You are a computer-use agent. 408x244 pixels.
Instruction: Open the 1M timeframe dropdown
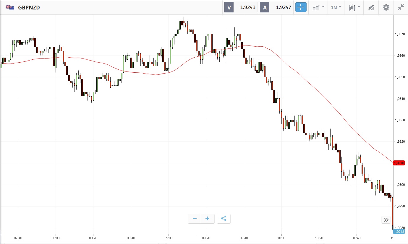pos(336,7)
